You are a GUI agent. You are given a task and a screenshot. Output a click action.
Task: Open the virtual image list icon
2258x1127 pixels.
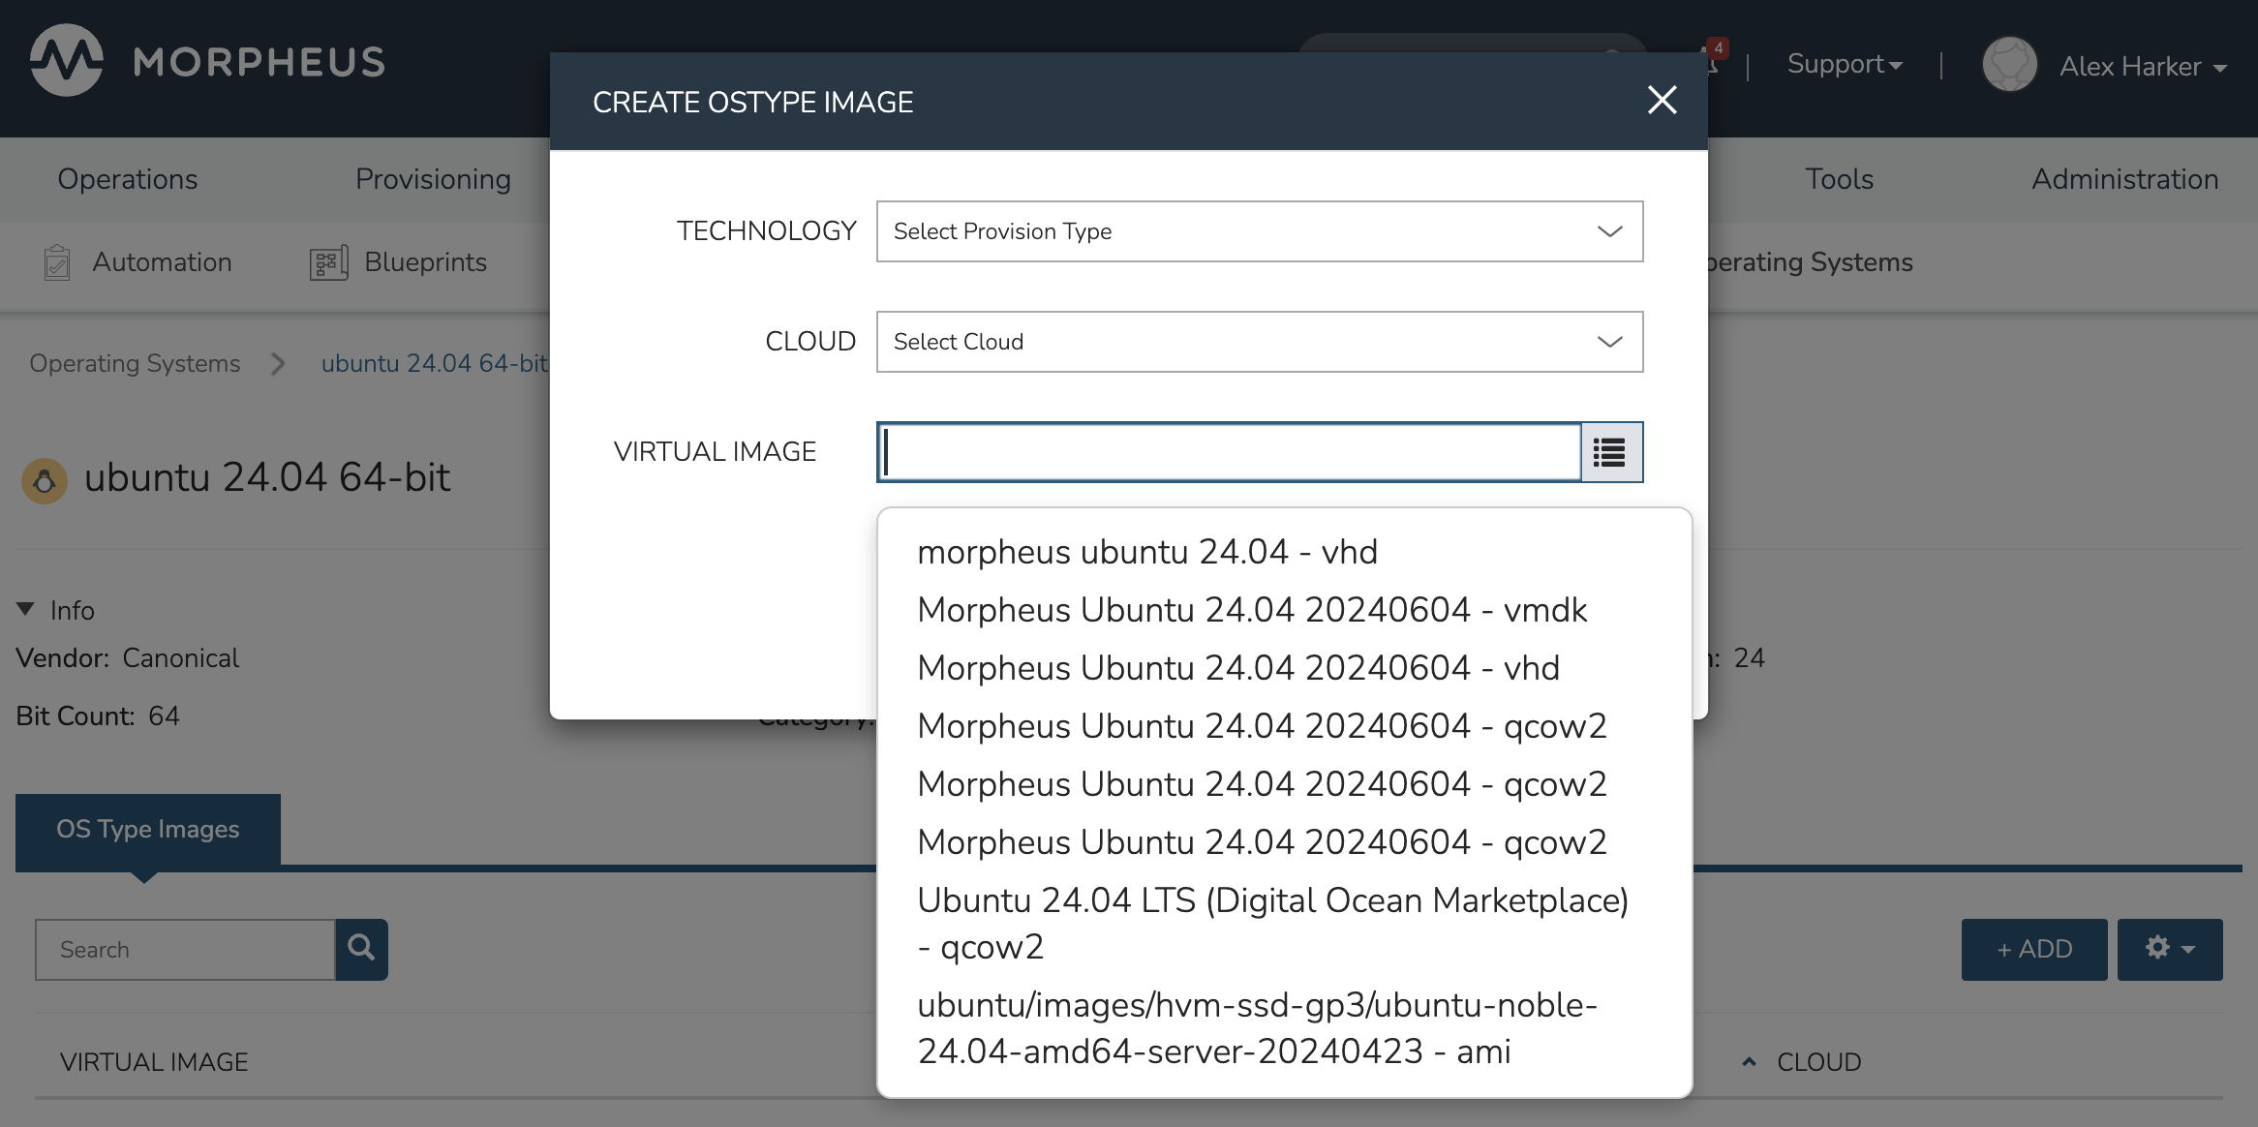1610,452
